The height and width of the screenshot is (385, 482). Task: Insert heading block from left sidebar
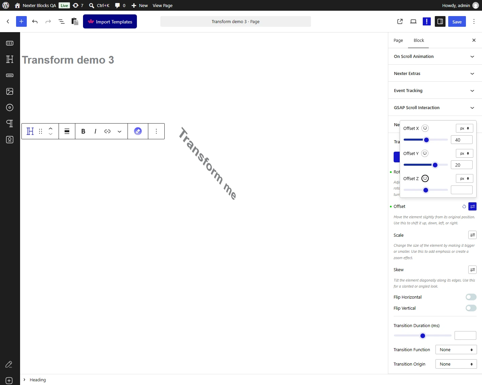[10, 59]
